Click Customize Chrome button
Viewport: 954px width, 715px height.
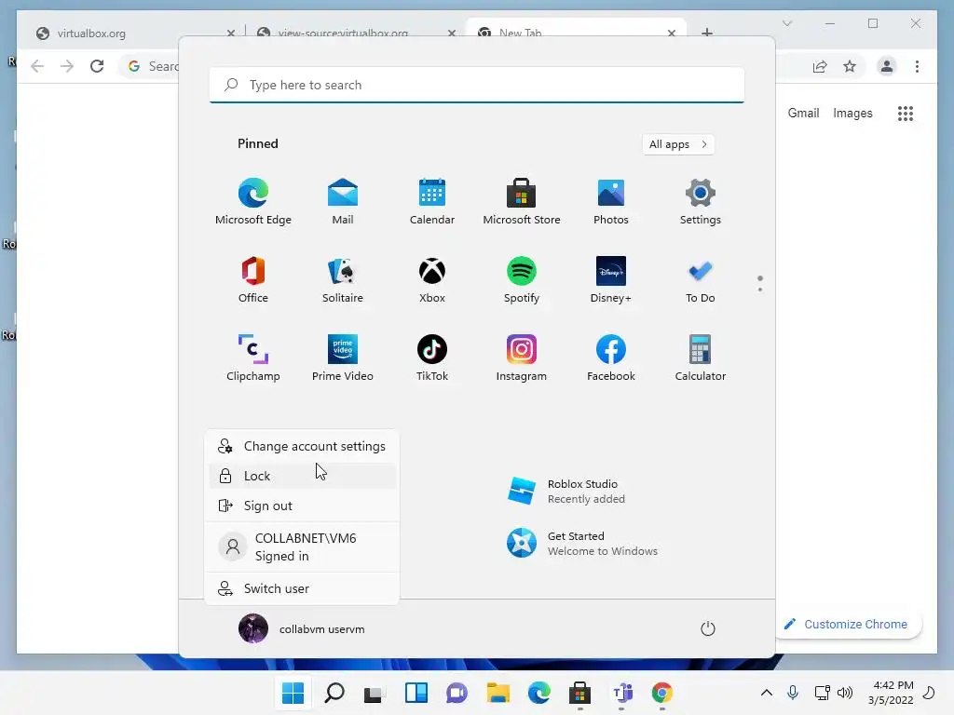[x=848, y=625]
